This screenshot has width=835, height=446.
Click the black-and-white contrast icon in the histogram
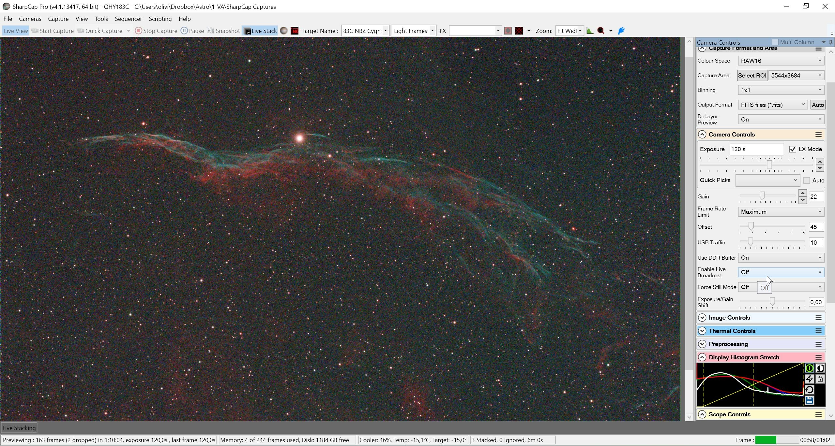point(820,368)
